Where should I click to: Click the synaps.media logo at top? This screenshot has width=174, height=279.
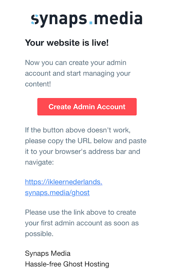[x=87, y=19]
